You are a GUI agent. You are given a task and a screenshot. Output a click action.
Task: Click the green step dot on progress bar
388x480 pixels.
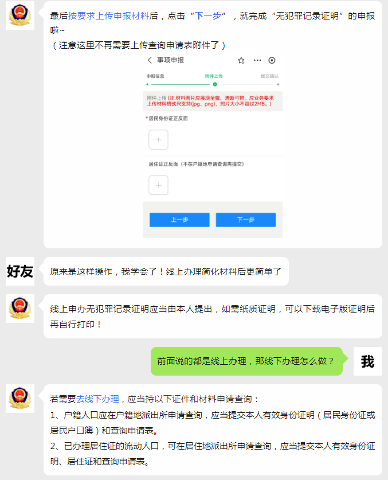(215, 84)
